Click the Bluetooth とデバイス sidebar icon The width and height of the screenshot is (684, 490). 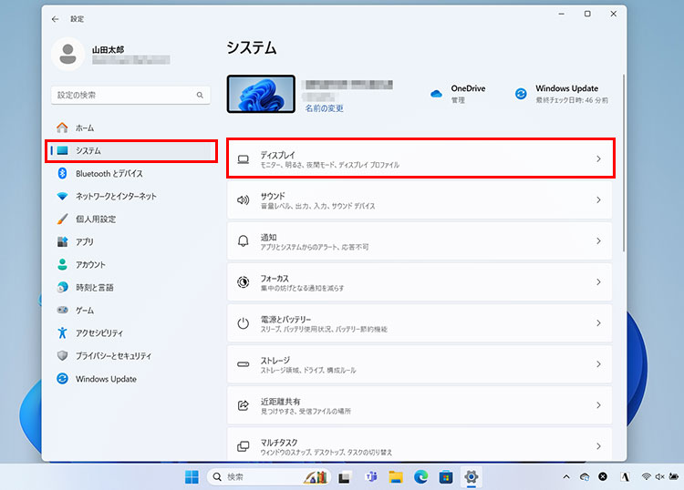[63, 173]
